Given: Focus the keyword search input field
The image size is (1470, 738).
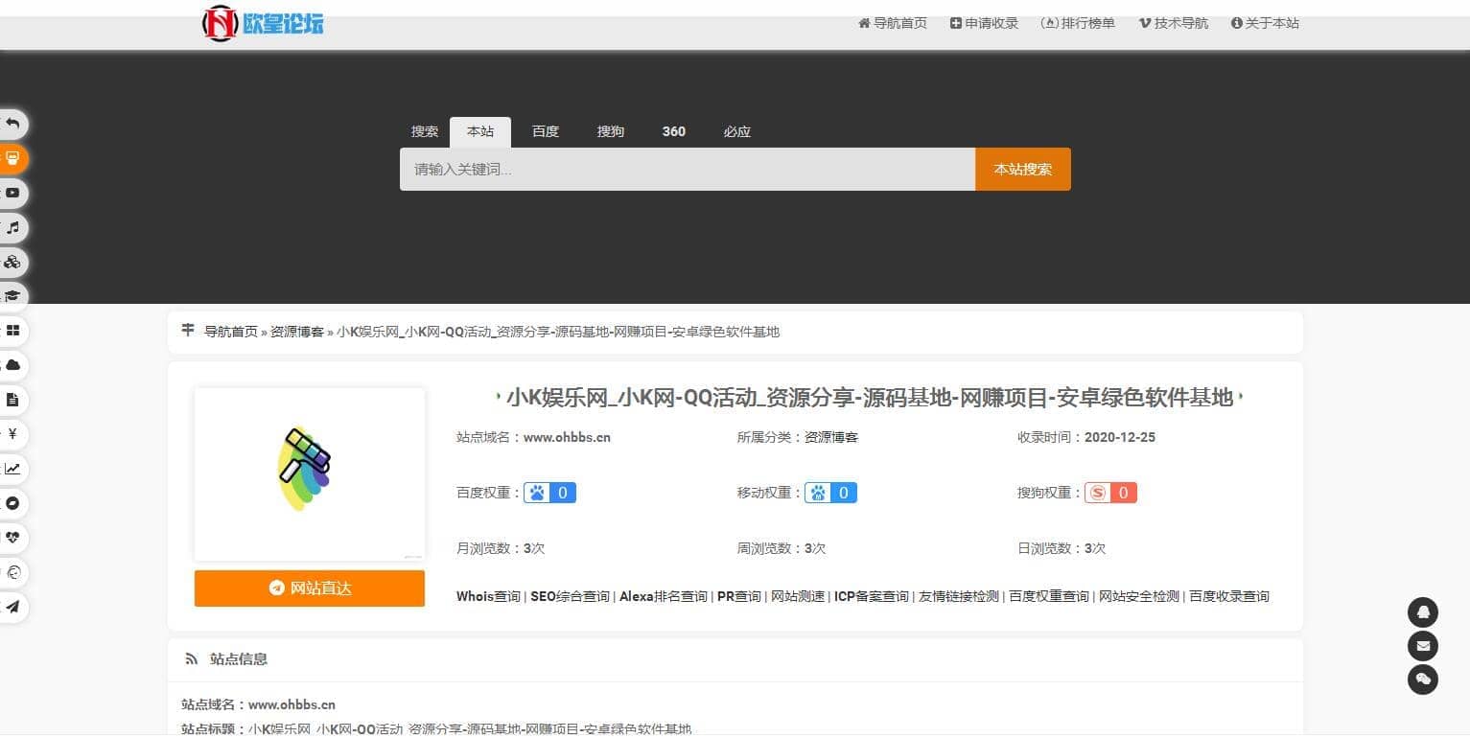Looking at the screenshot, I should point(687,170).
